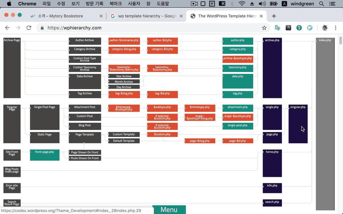Click the category-$slug.php node
Viewport: 343px width, 214px height.
(124, 50)
